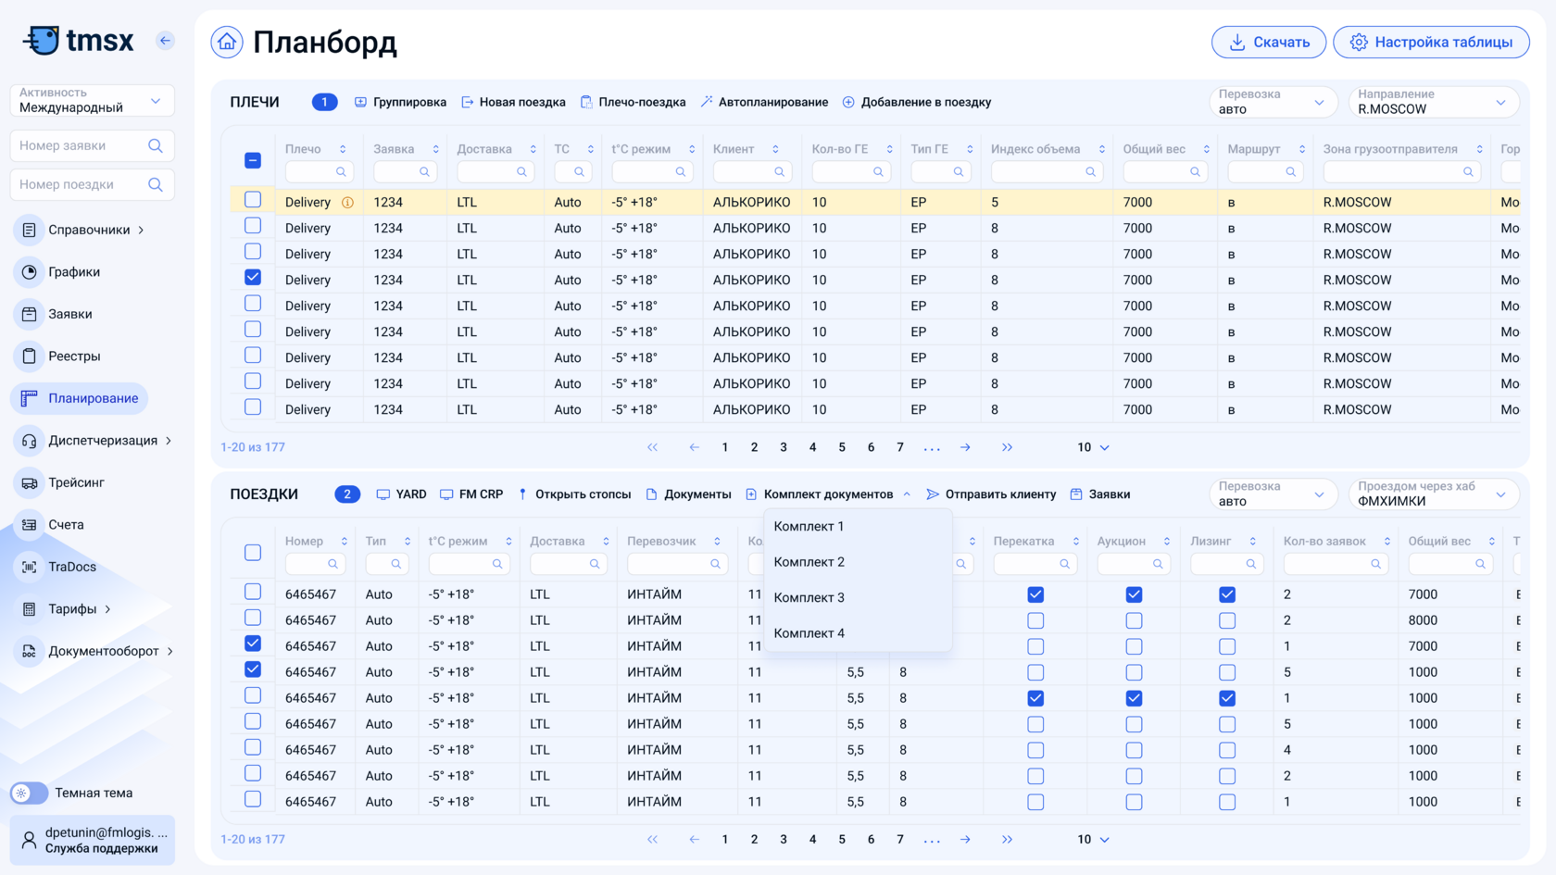Collapse the sidebar with the back arrow
The height and width of the screenshot is (875, 1556).
[165, 41]
